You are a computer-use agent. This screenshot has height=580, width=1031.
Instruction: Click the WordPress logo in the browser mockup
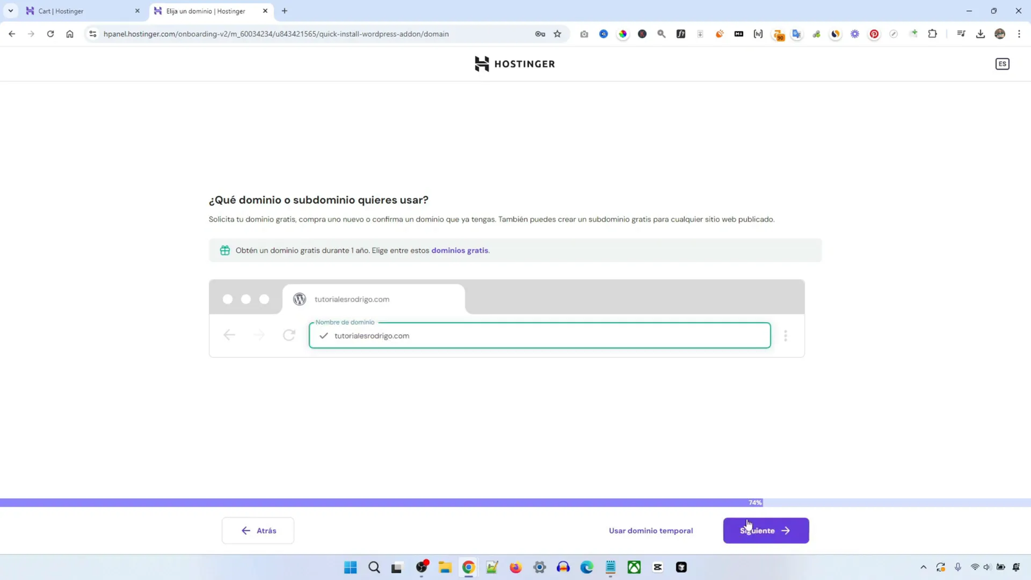point(299,298)
